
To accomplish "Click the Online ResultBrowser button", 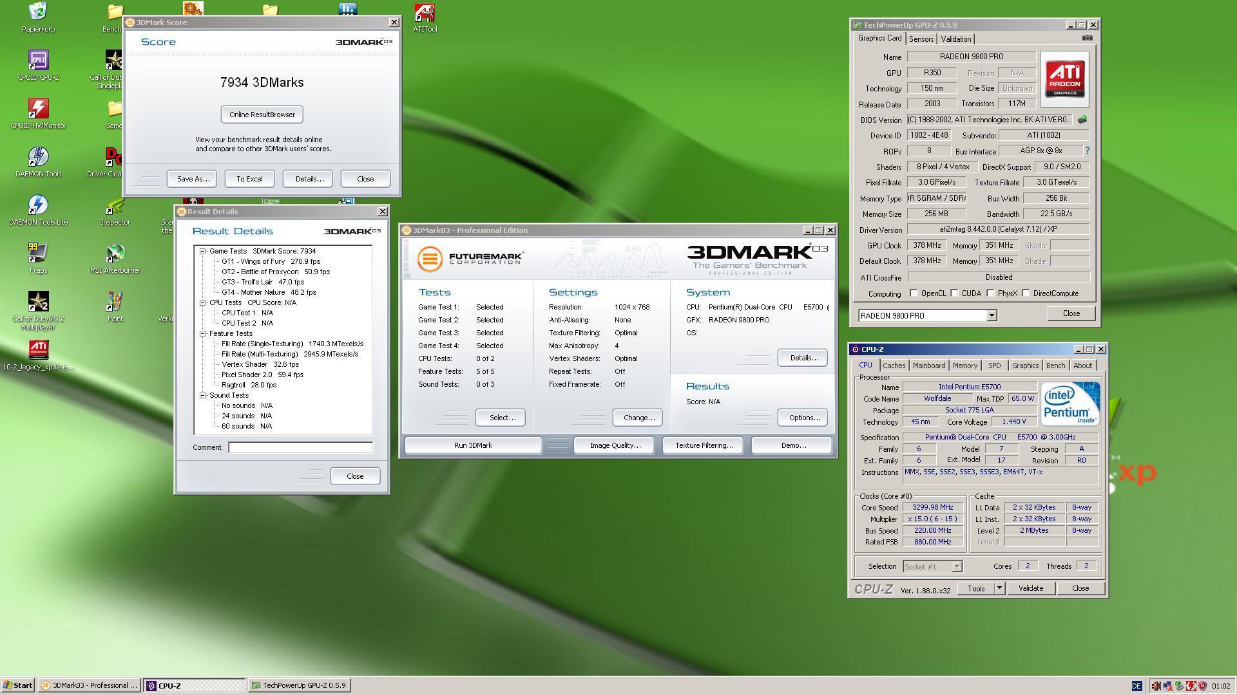I will pyautogui.click(x=262, y=115).
